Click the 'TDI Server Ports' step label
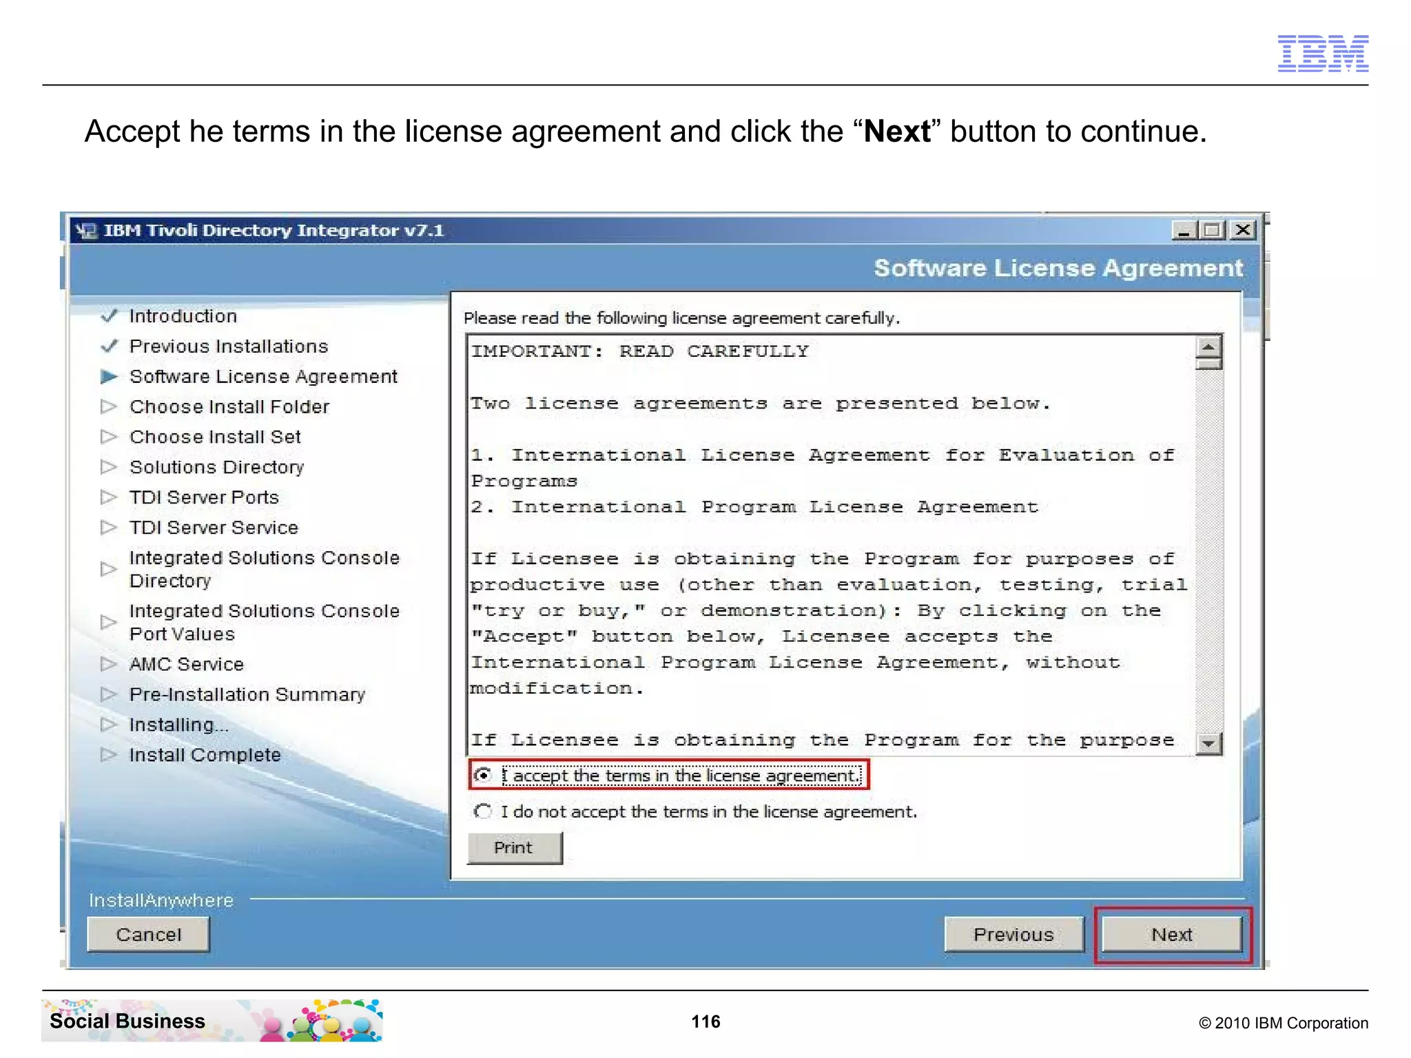 pos(204,497)
